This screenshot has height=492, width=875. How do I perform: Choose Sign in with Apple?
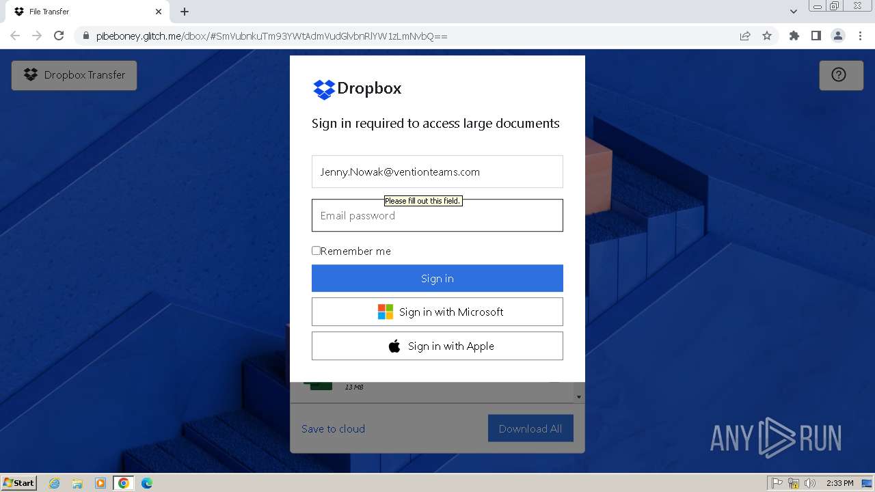pos(437,346)
